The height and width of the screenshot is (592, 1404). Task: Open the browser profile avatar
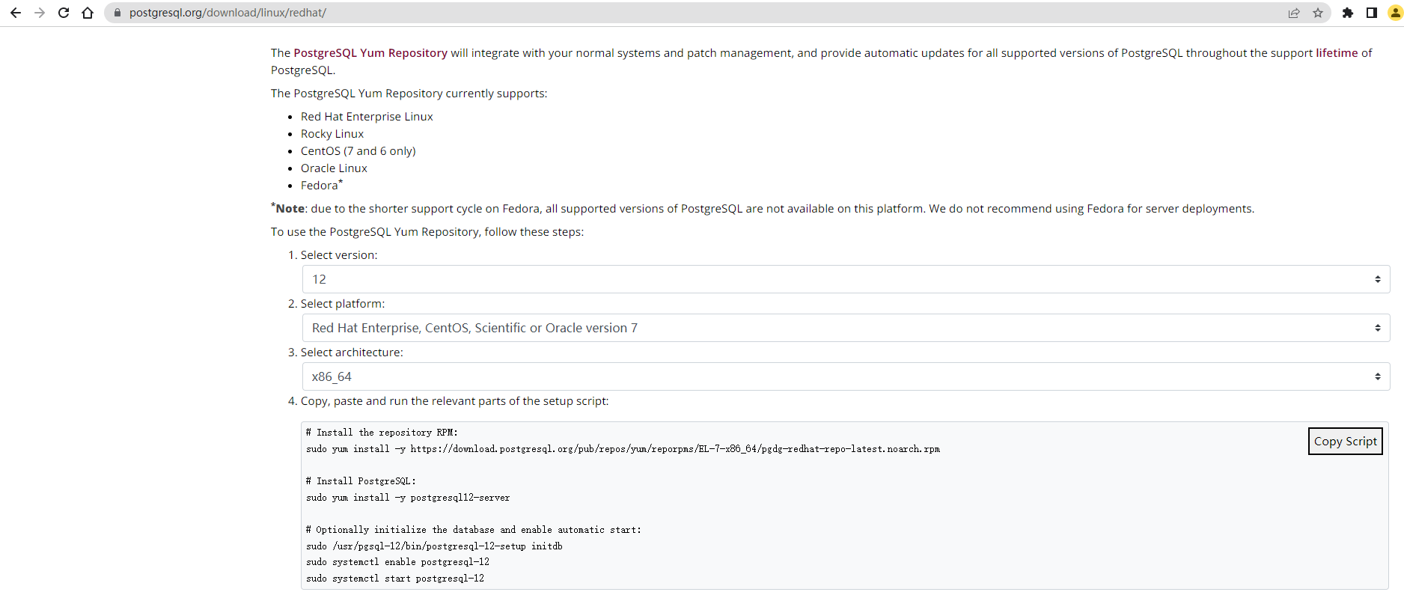(1395, 13)
